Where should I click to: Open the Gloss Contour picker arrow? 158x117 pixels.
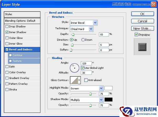(x=79, y=80)
